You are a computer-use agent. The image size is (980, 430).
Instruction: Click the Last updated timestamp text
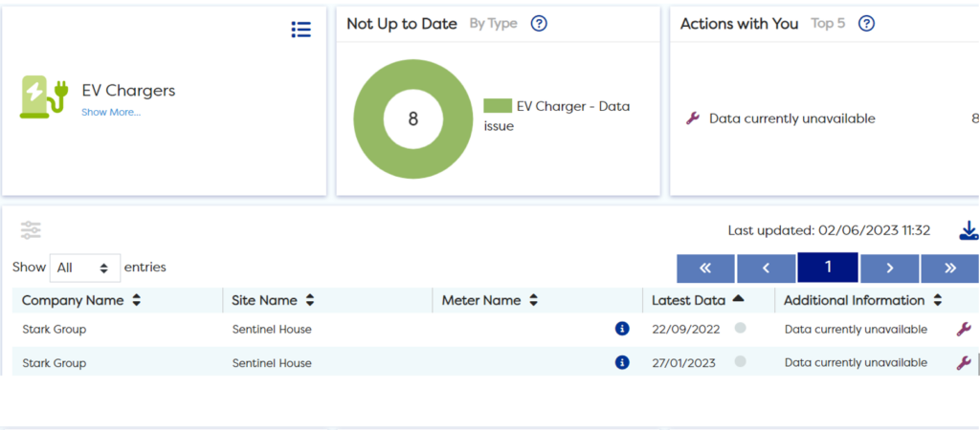[x=830, y=230]
